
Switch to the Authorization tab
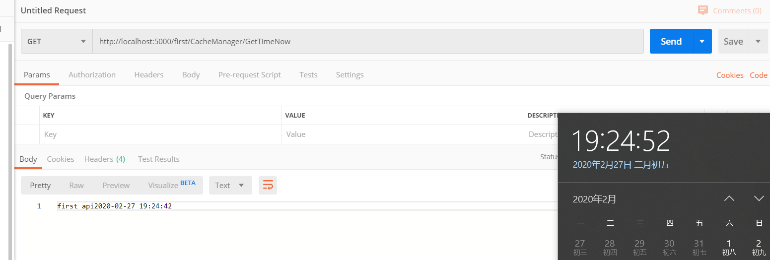pos(92,75)
